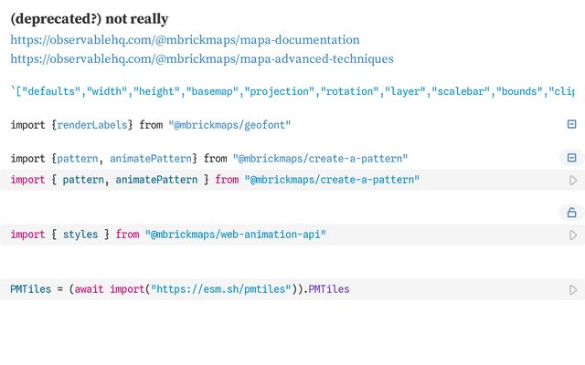Collapse the create-a-pattern import cell icon

(571, 158)
